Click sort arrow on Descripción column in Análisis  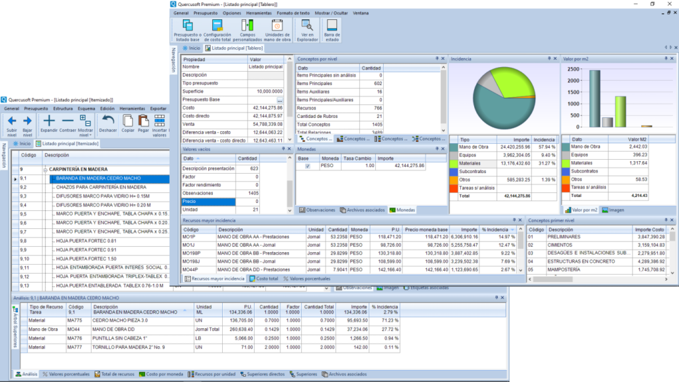[185, 310]
